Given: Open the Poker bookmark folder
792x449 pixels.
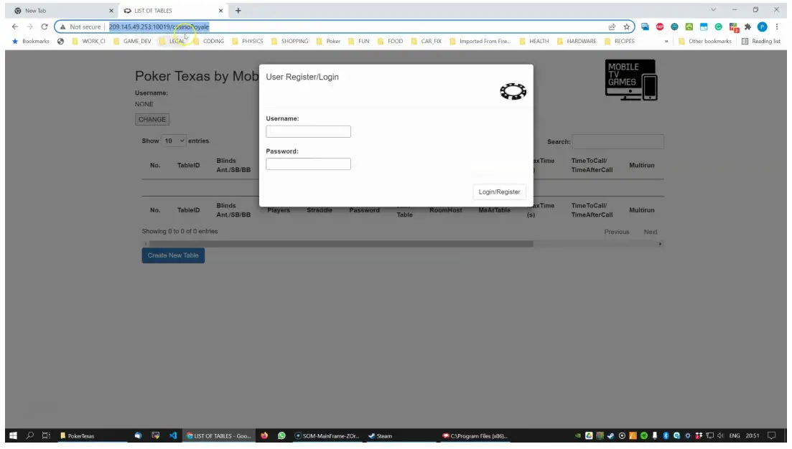Looking at the screenshot, I should pyautogui.click(x=328, y=42).
